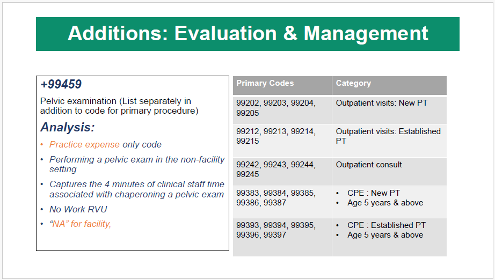The width and height of the screenshot is (495, 280).
Task: Click the '"NA" for facility' bullet
Action: click(x=81, y=224)
